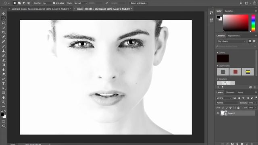Create new adjustment layer icon
The image size is (258, 145).
tap(237, 144)
